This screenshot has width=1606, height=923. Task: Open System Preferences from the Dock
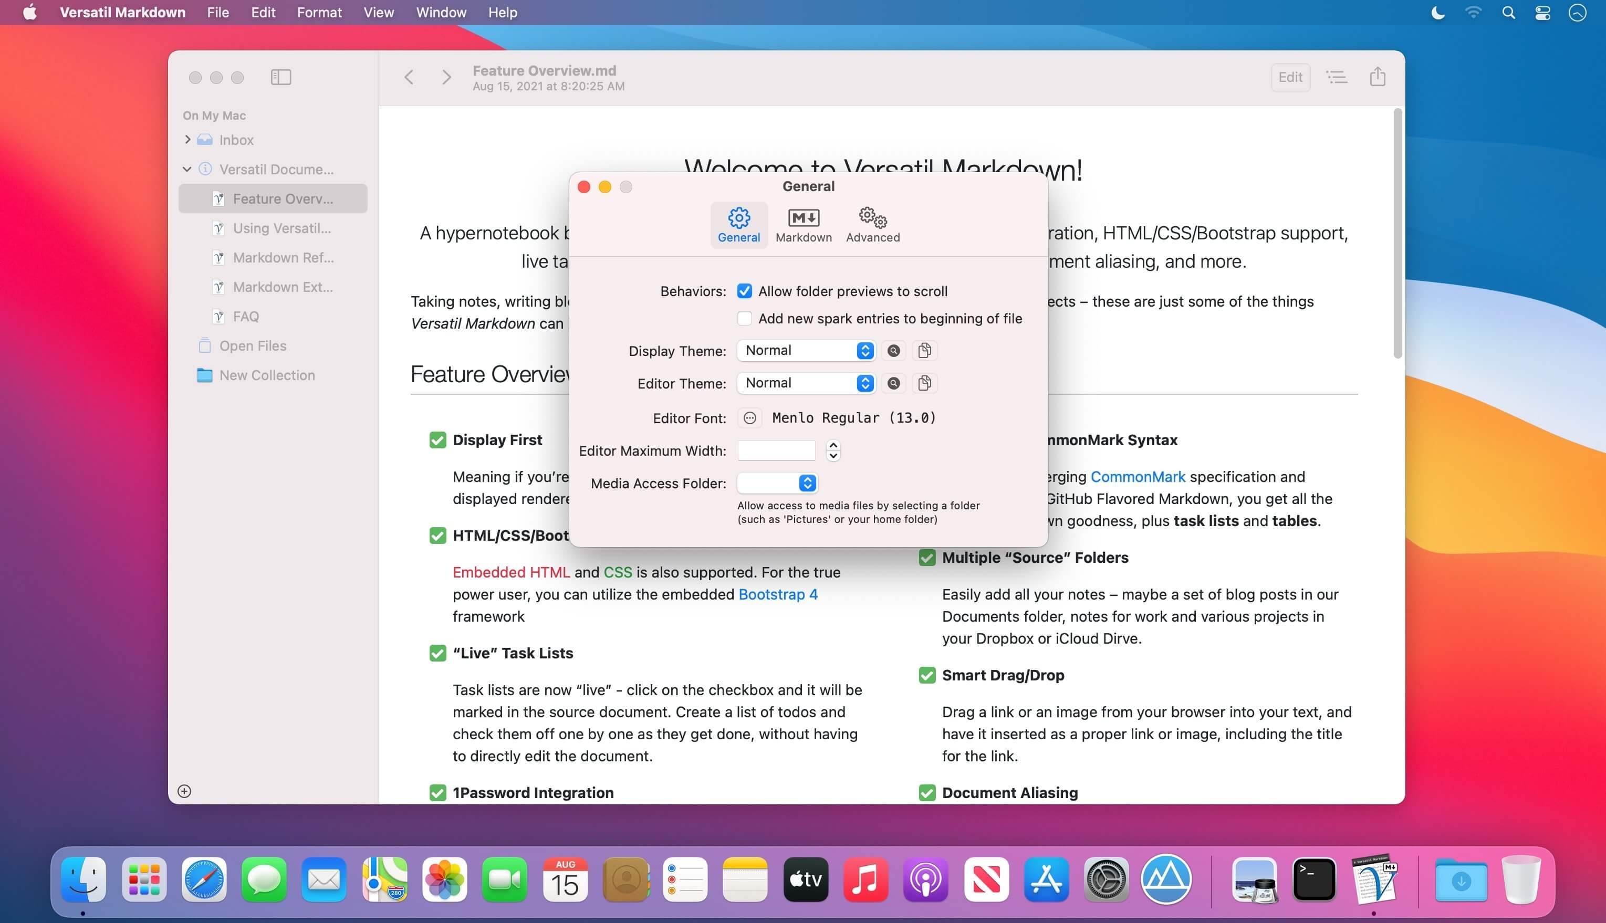pos(1107,879)
